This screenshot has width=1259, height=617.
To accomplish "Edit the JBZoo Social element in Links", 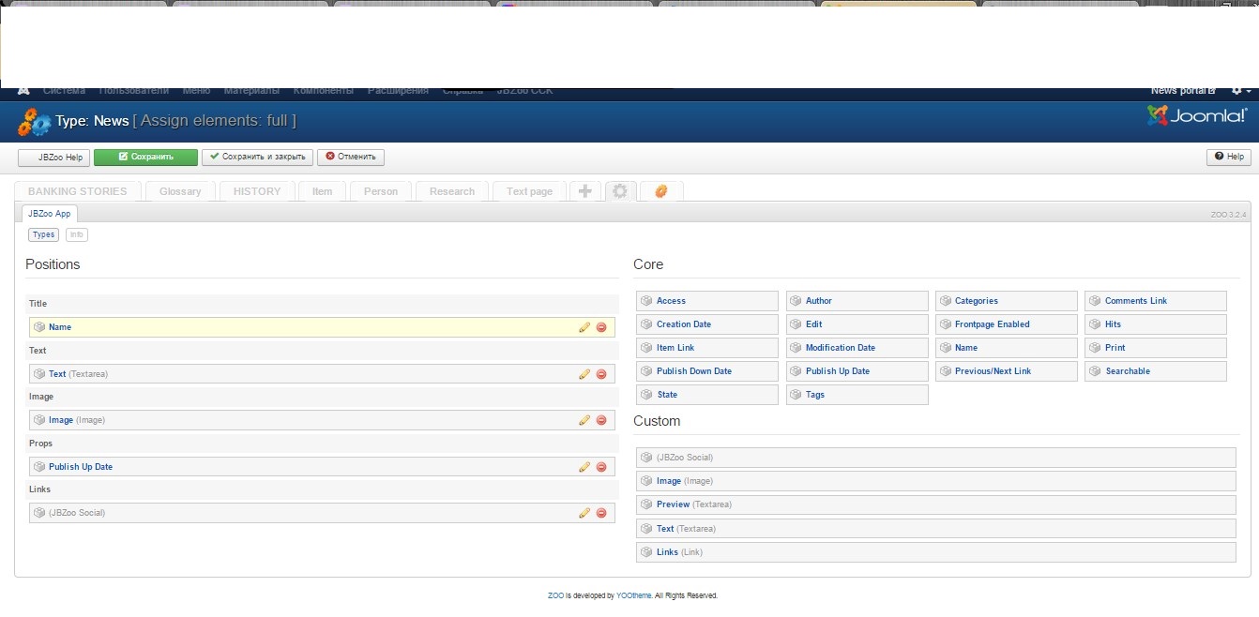I will [x=584, y=513].
